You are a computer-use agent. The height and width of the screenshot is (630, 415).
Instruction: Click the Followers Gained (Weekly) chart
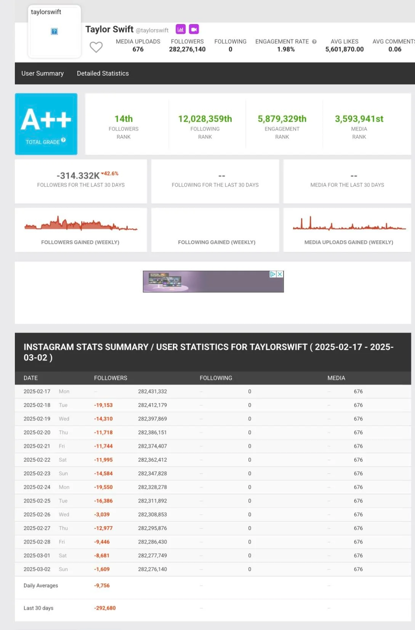tap(81, 223)
